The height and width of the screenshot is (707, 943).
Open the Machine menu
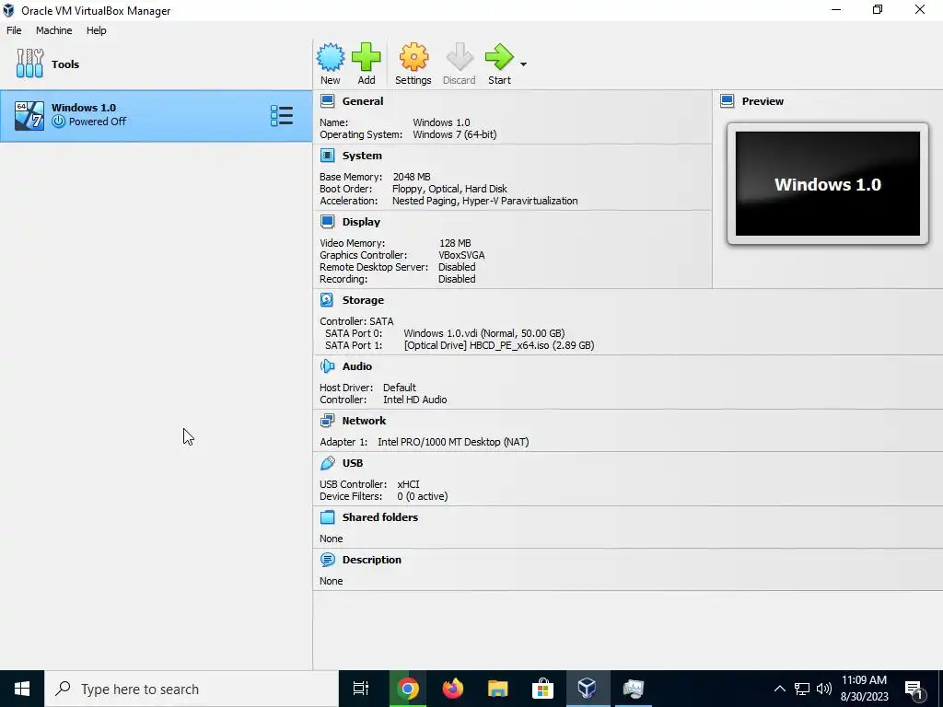(54, 30)
